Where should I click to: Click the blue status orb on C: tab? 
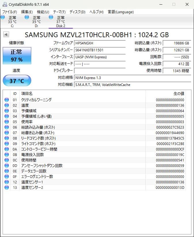[3, 17]
